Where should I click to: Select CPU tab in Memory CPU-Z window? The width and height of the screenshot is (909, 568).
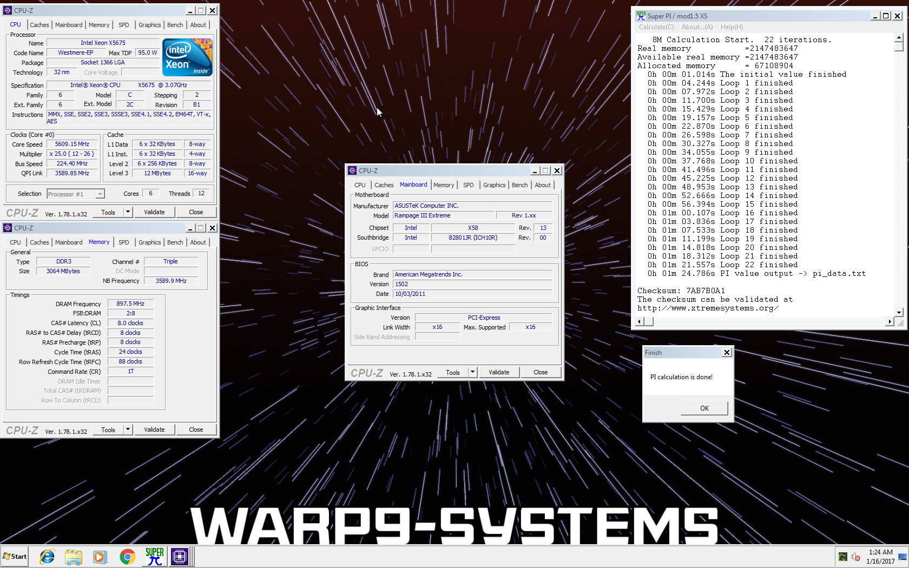point(15,242)
